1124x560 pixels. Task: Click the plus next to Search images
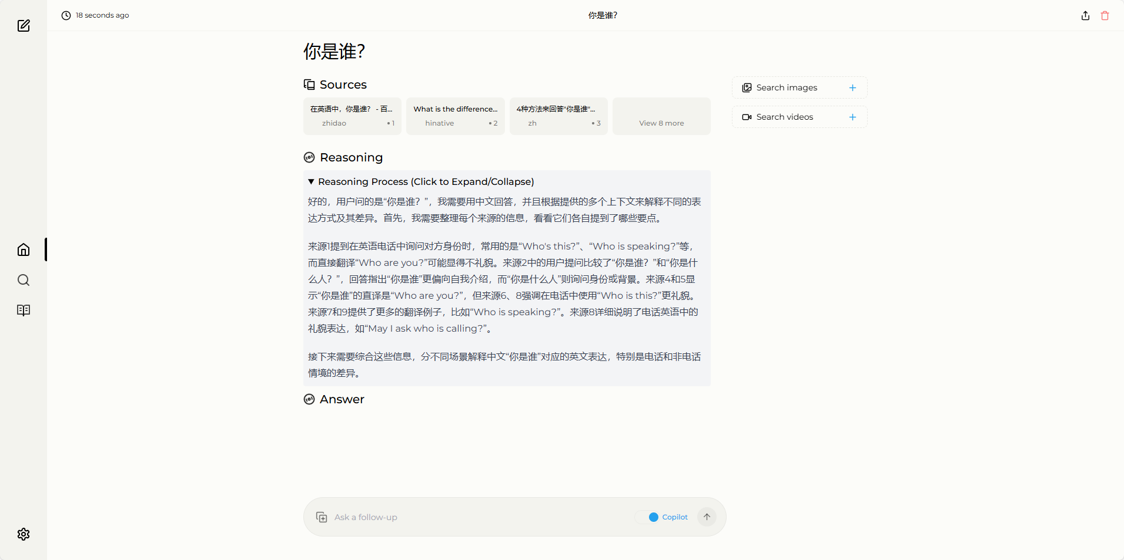coord(852,88)
